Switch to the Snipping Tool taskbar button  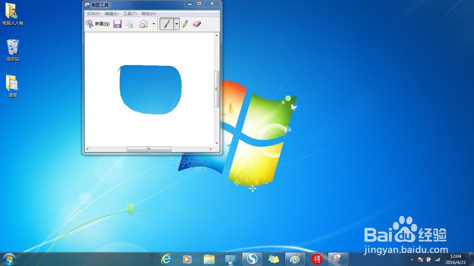tap(338, 259)
